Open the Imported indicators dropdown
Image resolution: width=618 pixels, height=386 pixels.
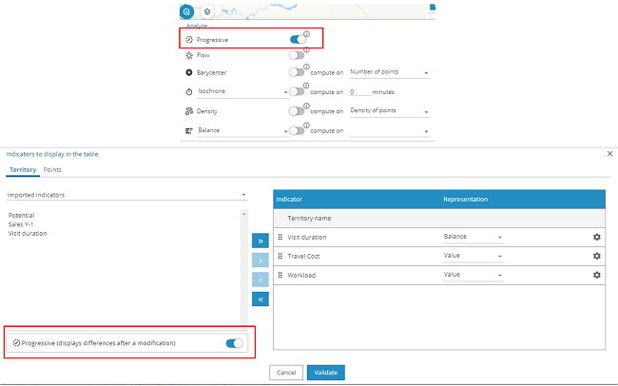pyautogui.click(x=126, y=196)
